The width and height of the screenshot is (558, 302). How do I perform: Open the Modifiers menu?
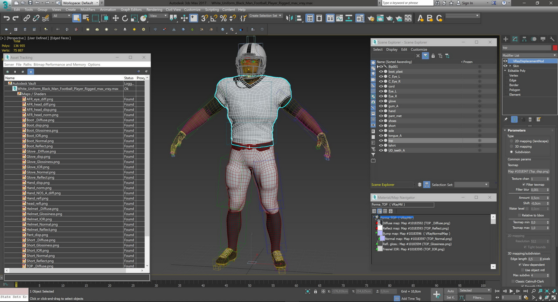[88, 10]
